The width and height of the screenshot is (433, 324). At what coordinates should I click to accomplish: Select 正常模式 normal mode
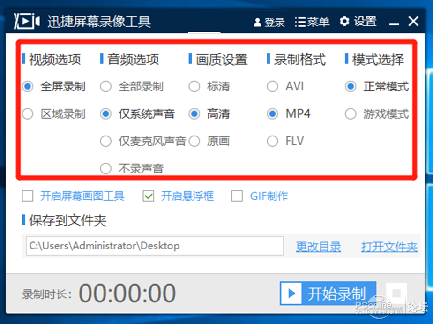[377, 86]
